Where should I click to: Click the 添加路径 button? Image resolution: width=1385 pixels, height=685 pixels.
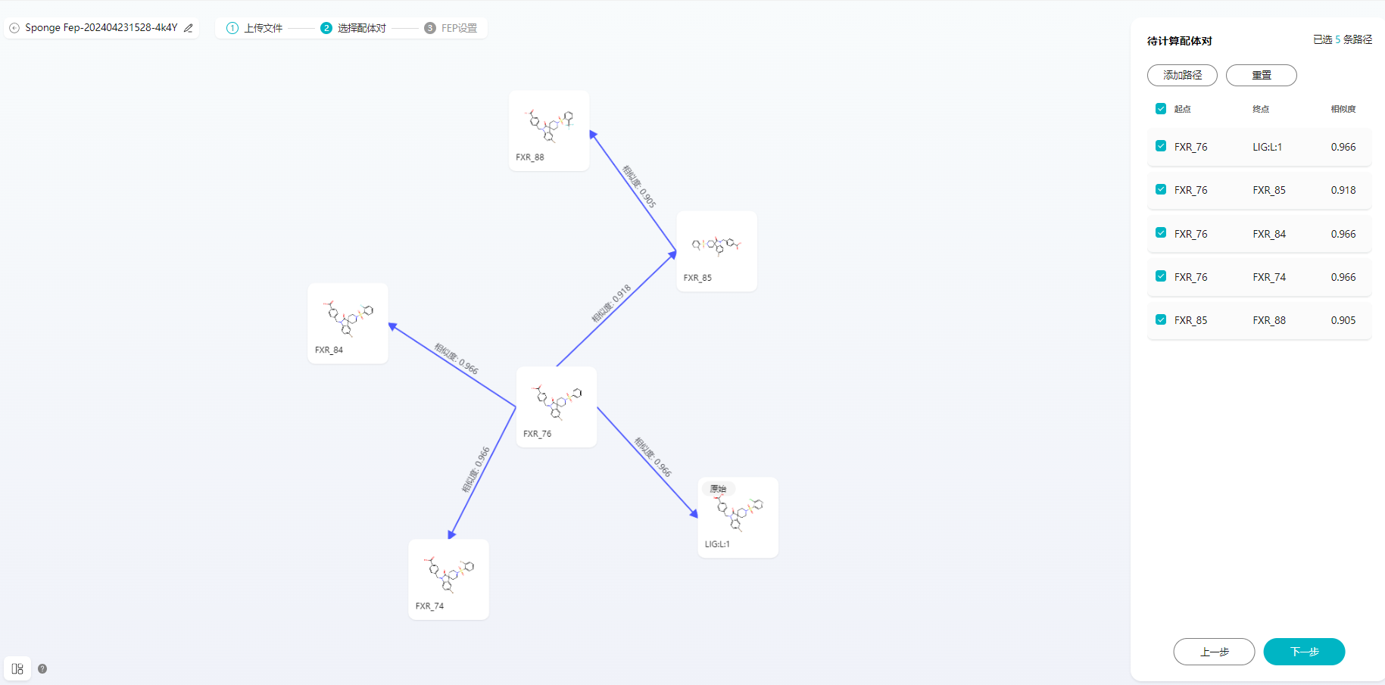1182,75
